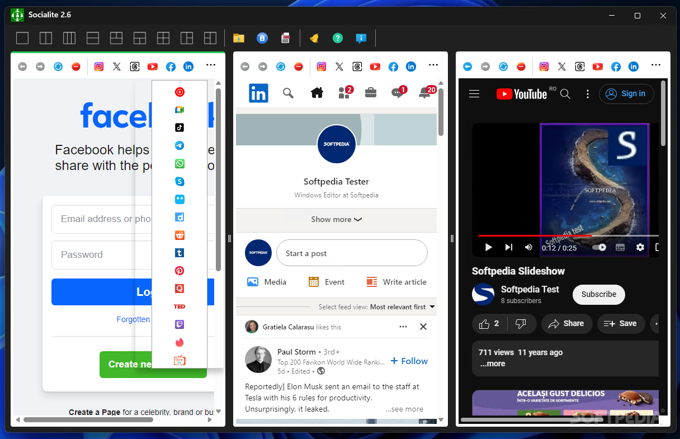Select the three-column layout
Viewport: 680px width, 439px height.
coord(69,38)
